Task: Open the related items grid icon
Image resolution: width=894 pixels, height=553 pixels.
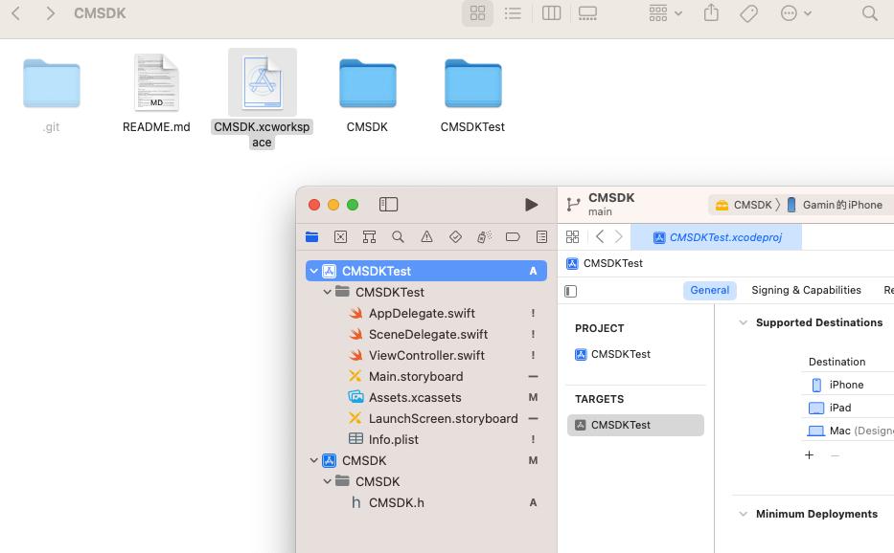Action: (572, 237)
